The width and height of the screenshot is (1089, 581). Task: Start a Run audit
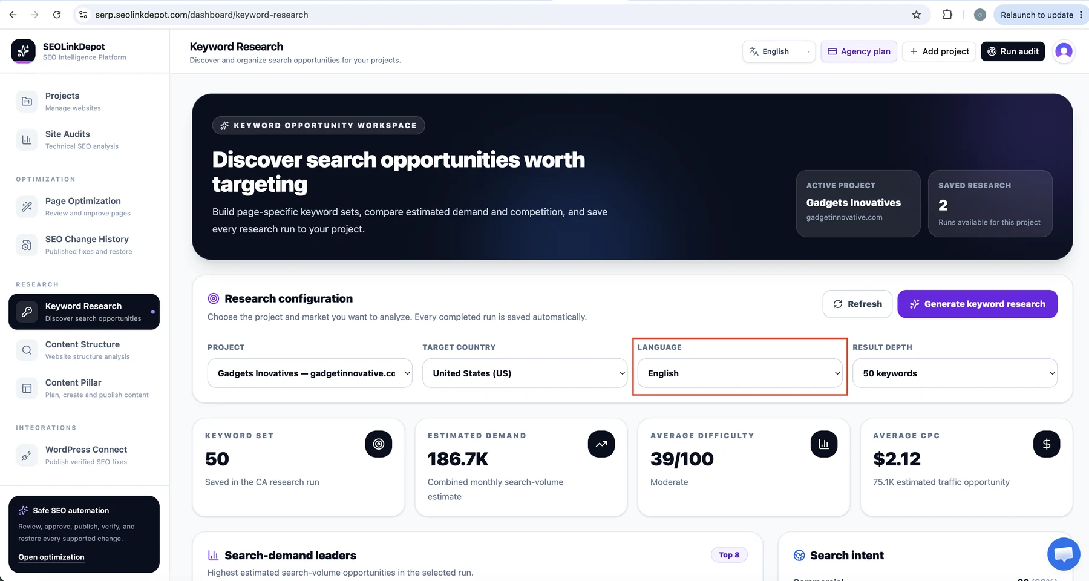pos(1013,51)
